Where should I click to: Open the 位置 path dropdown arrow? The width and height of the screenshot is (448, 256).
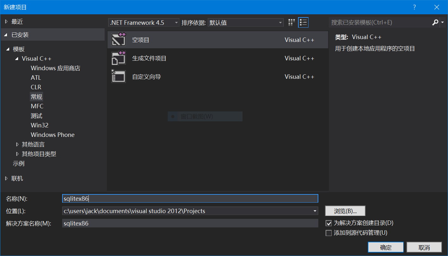pos(315,211)
